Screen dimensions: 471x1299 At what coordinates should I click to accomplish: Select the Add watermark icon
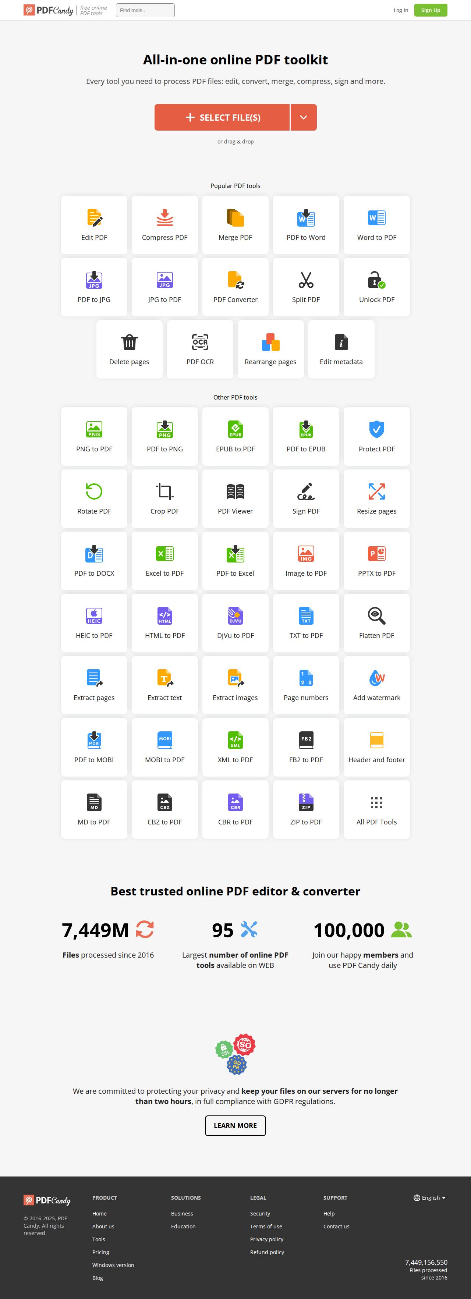pos(376,678)
